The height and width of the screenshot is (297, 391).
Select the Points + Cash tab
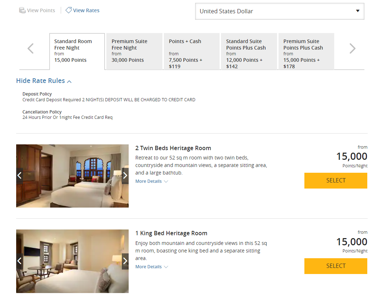tap(192, 51)
